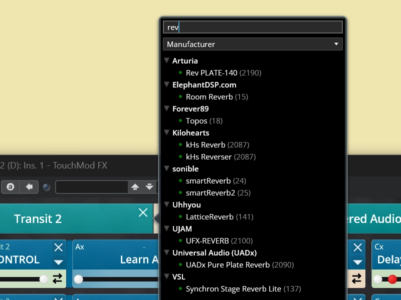The image size is (401, 300).
Task: Collapse the sonible group
Action: pyautogui.click(x=167, y=168)
